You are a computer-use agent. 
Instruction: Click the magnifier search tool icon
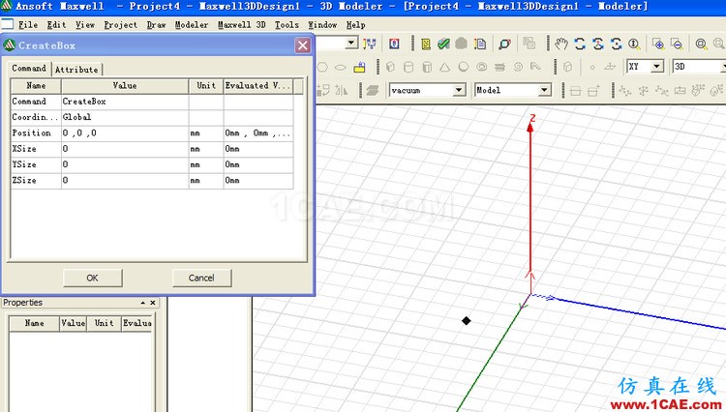(x=504, y=44)
